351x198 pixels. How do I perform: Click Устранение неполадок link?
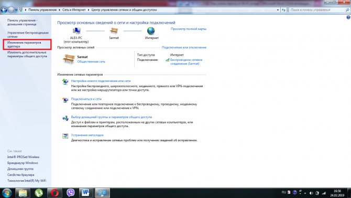tap(87, 135)
